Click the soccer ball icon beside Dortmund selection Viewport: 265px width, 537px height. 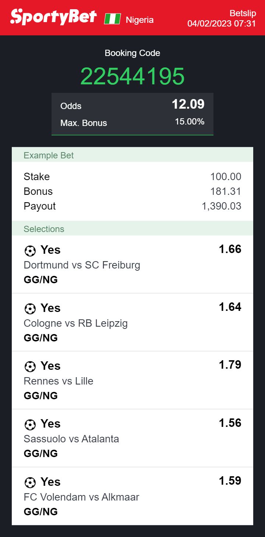[30, 251]
